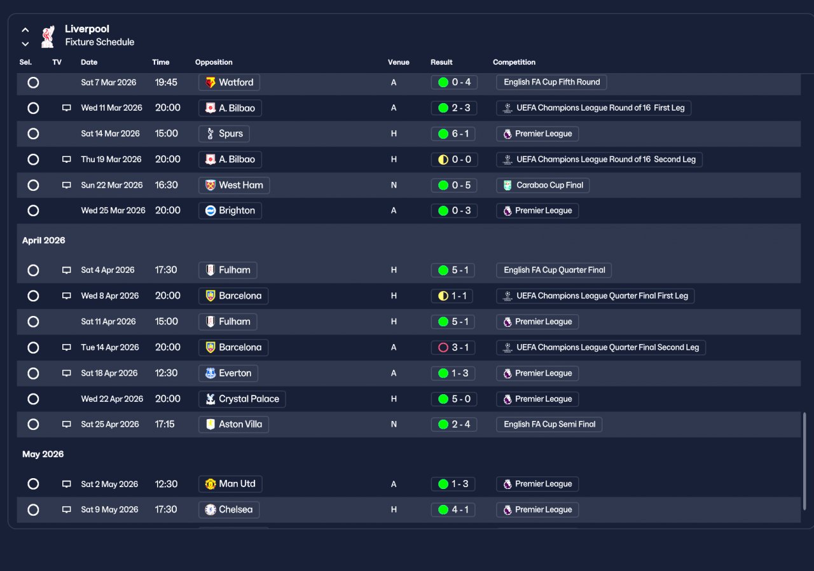Sort by the Date column header
The image size is (814, 571).
[x=89, y=62]
